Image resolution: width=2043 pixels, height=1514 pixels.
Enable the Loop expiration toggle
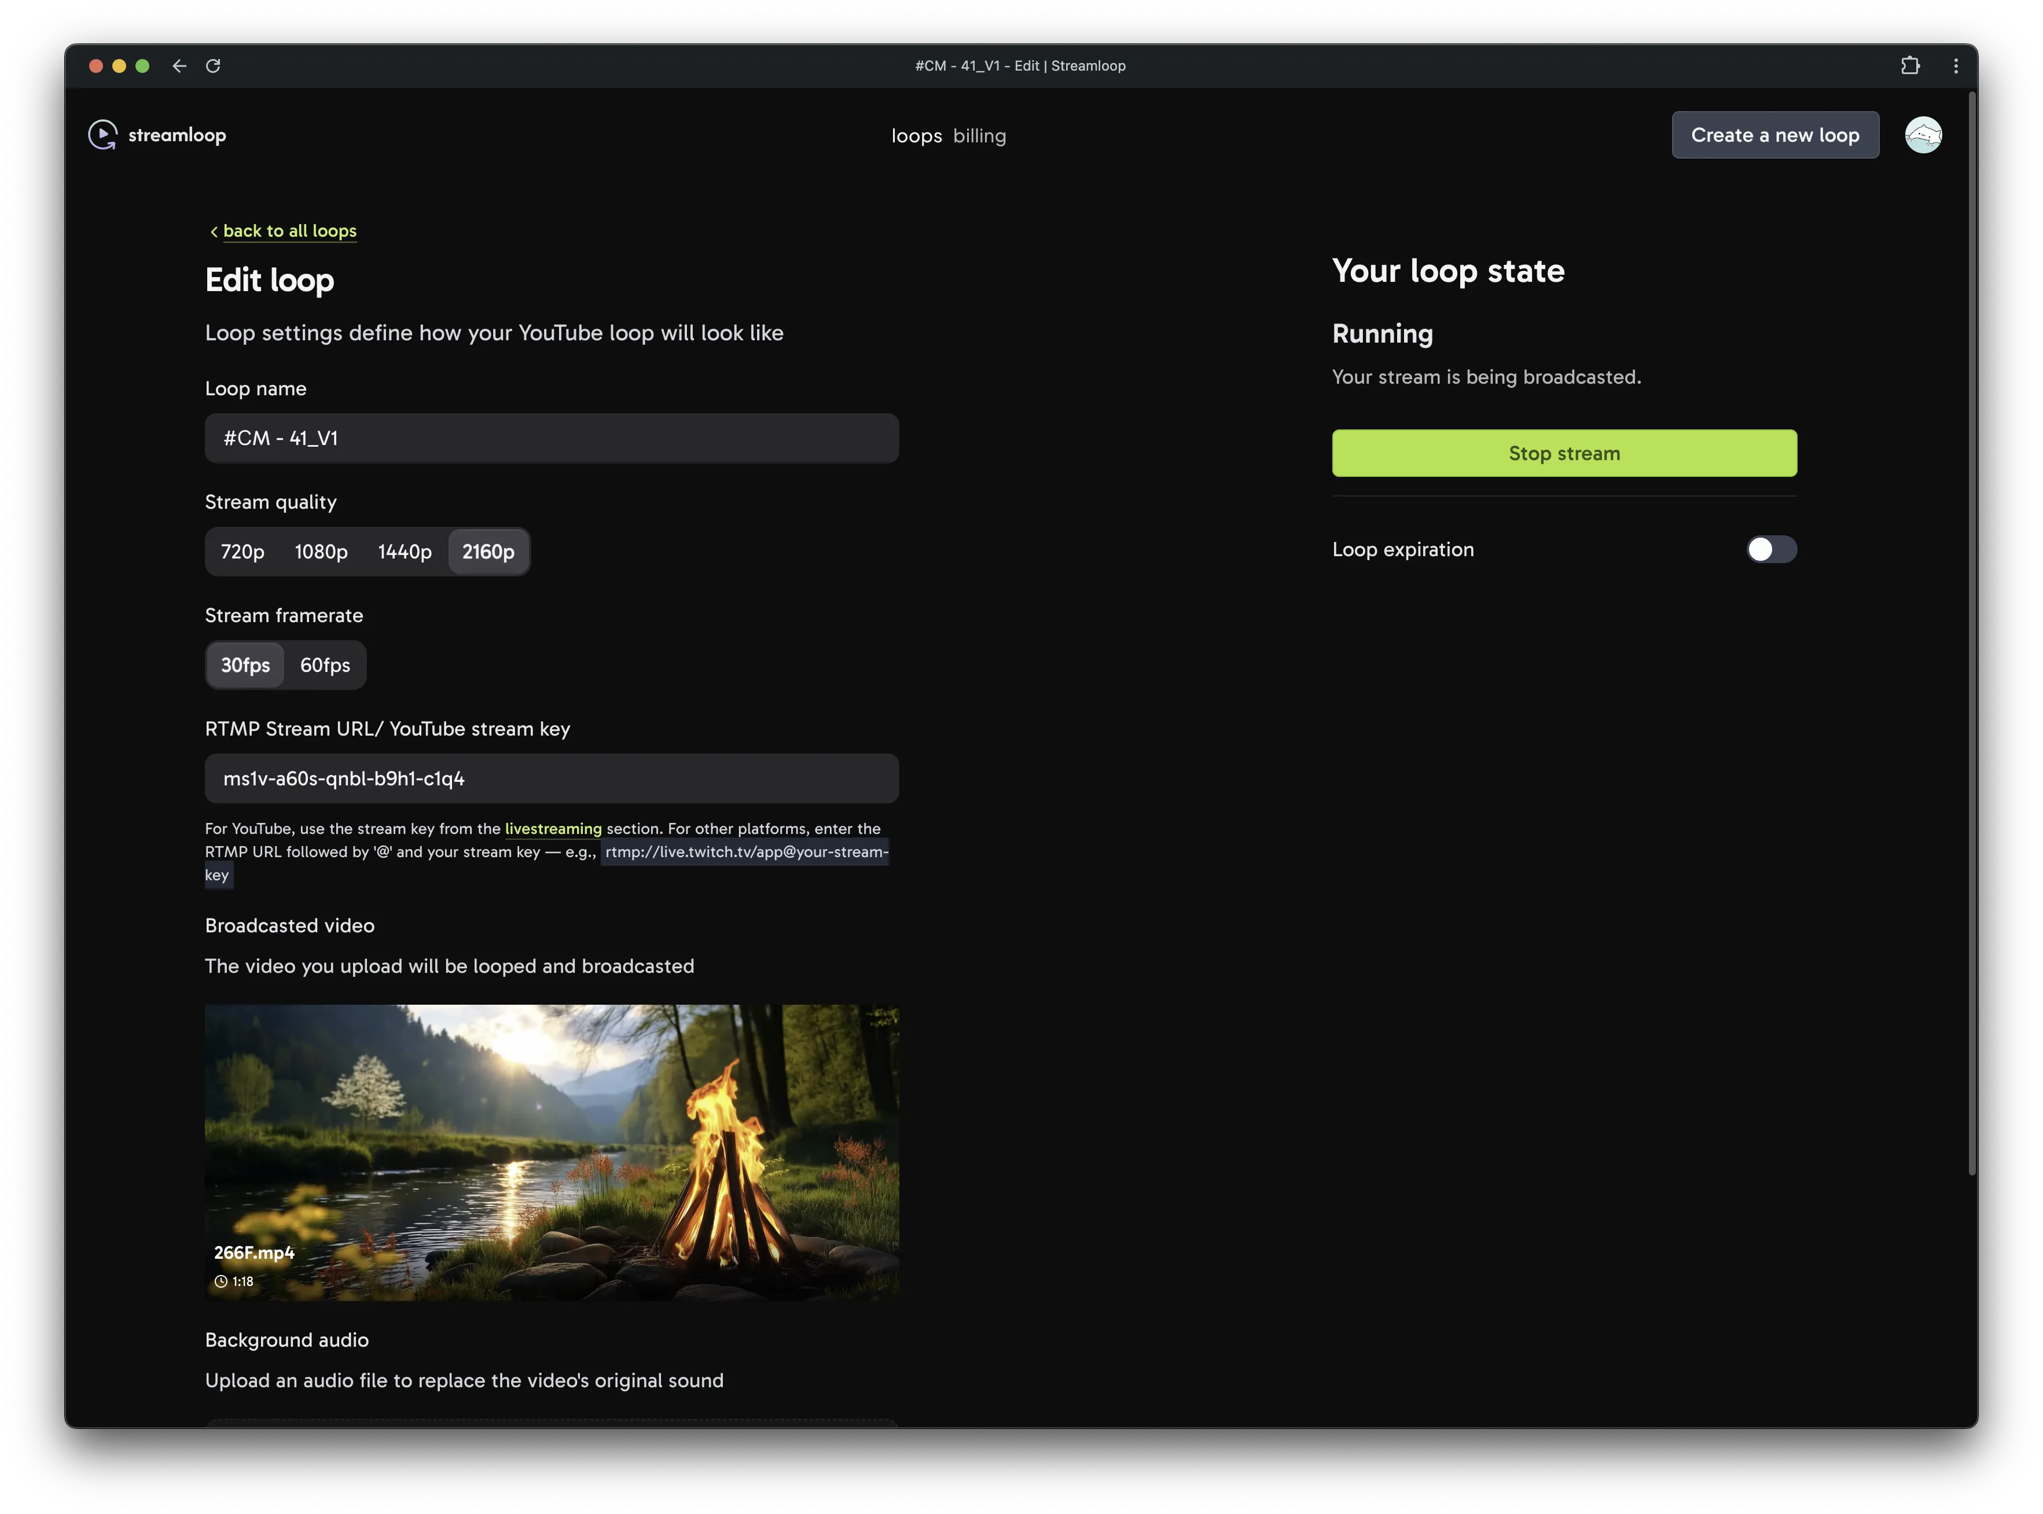coord(1771,549)
